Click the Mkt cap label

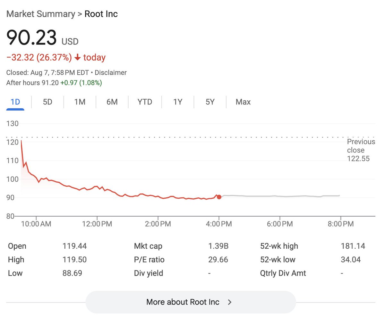point(148,246)
